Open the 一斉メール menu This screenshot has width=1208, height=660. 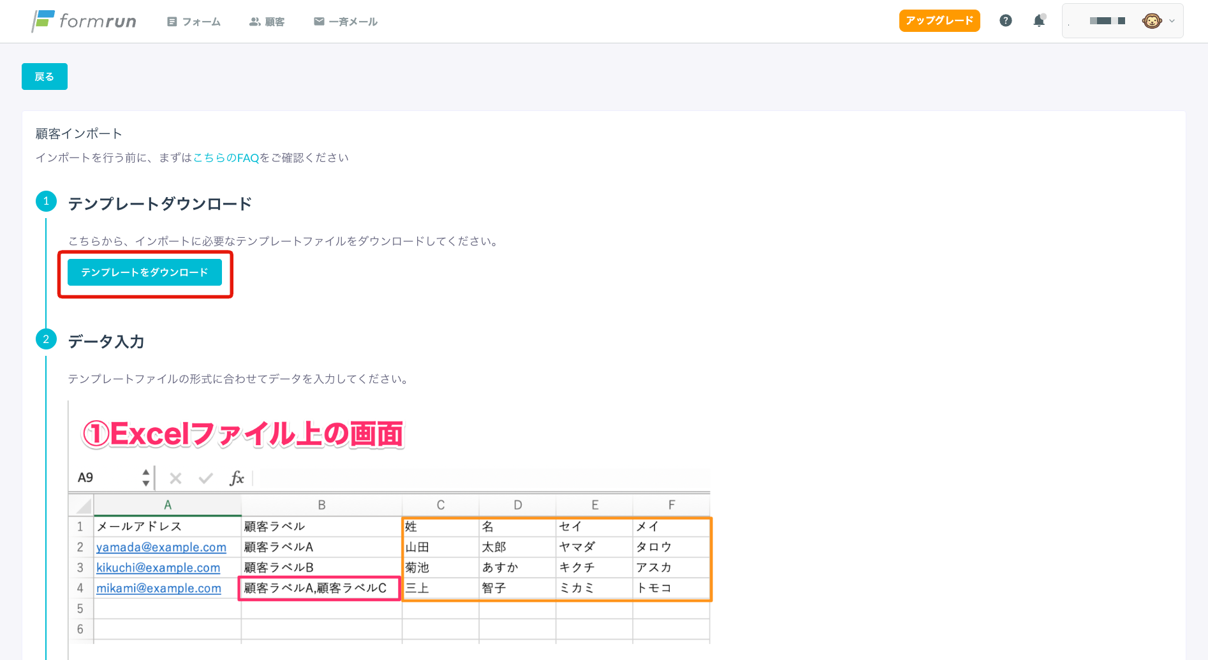[x=346, y=22]
